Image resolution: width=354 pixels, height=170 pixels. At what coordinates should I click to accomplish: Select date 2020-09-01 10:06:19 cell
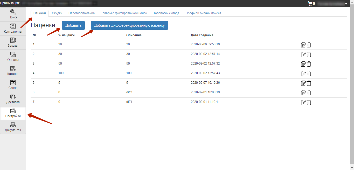tap(205, 92)
